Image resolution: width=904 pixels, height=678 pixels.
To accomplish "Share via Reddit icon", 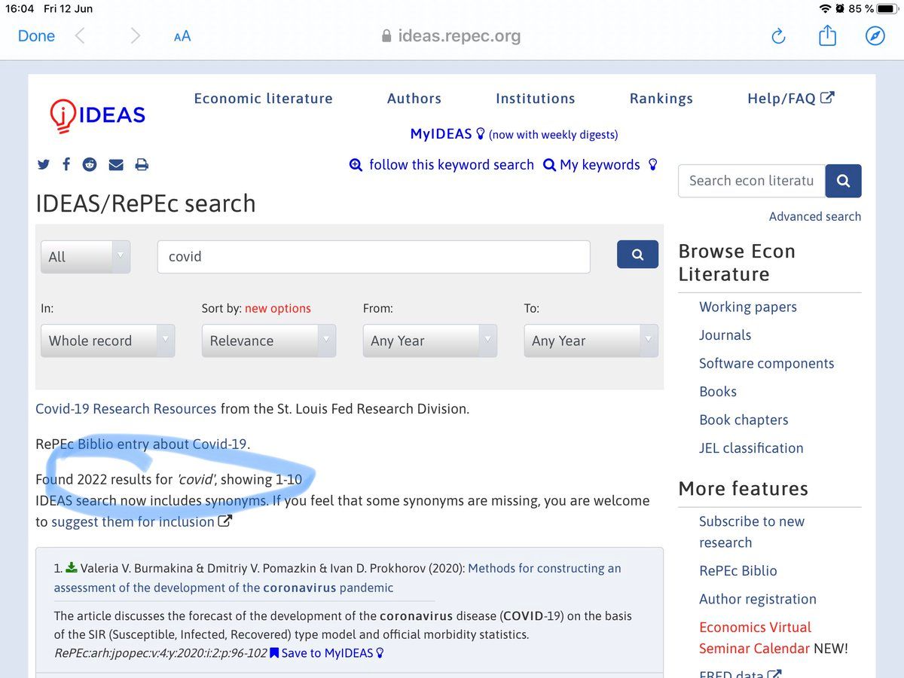I will pos(90,165).
